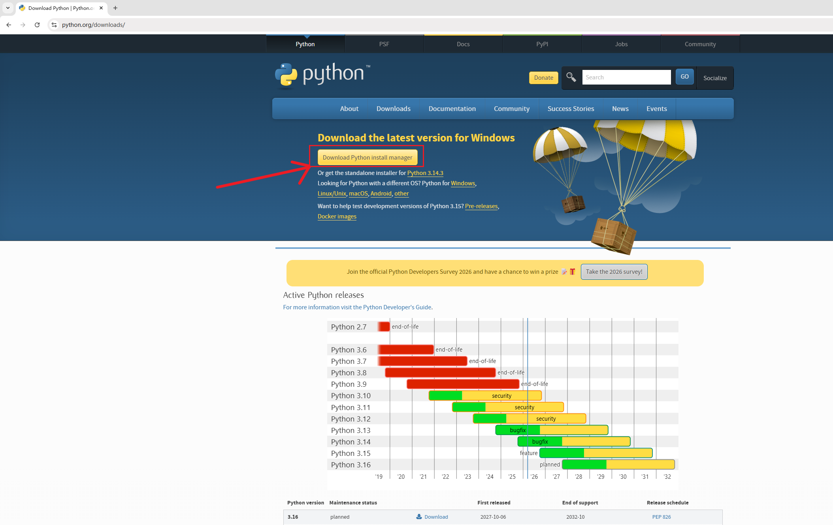Viewport: 833px width, 525px height.
Task: Follow the Python 3.14.3 standalone installer link
Action: coord(425,173)
